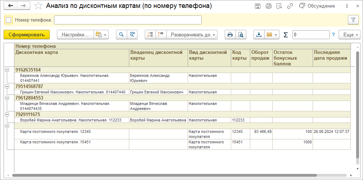Open help via the question mark

point(333,34)
